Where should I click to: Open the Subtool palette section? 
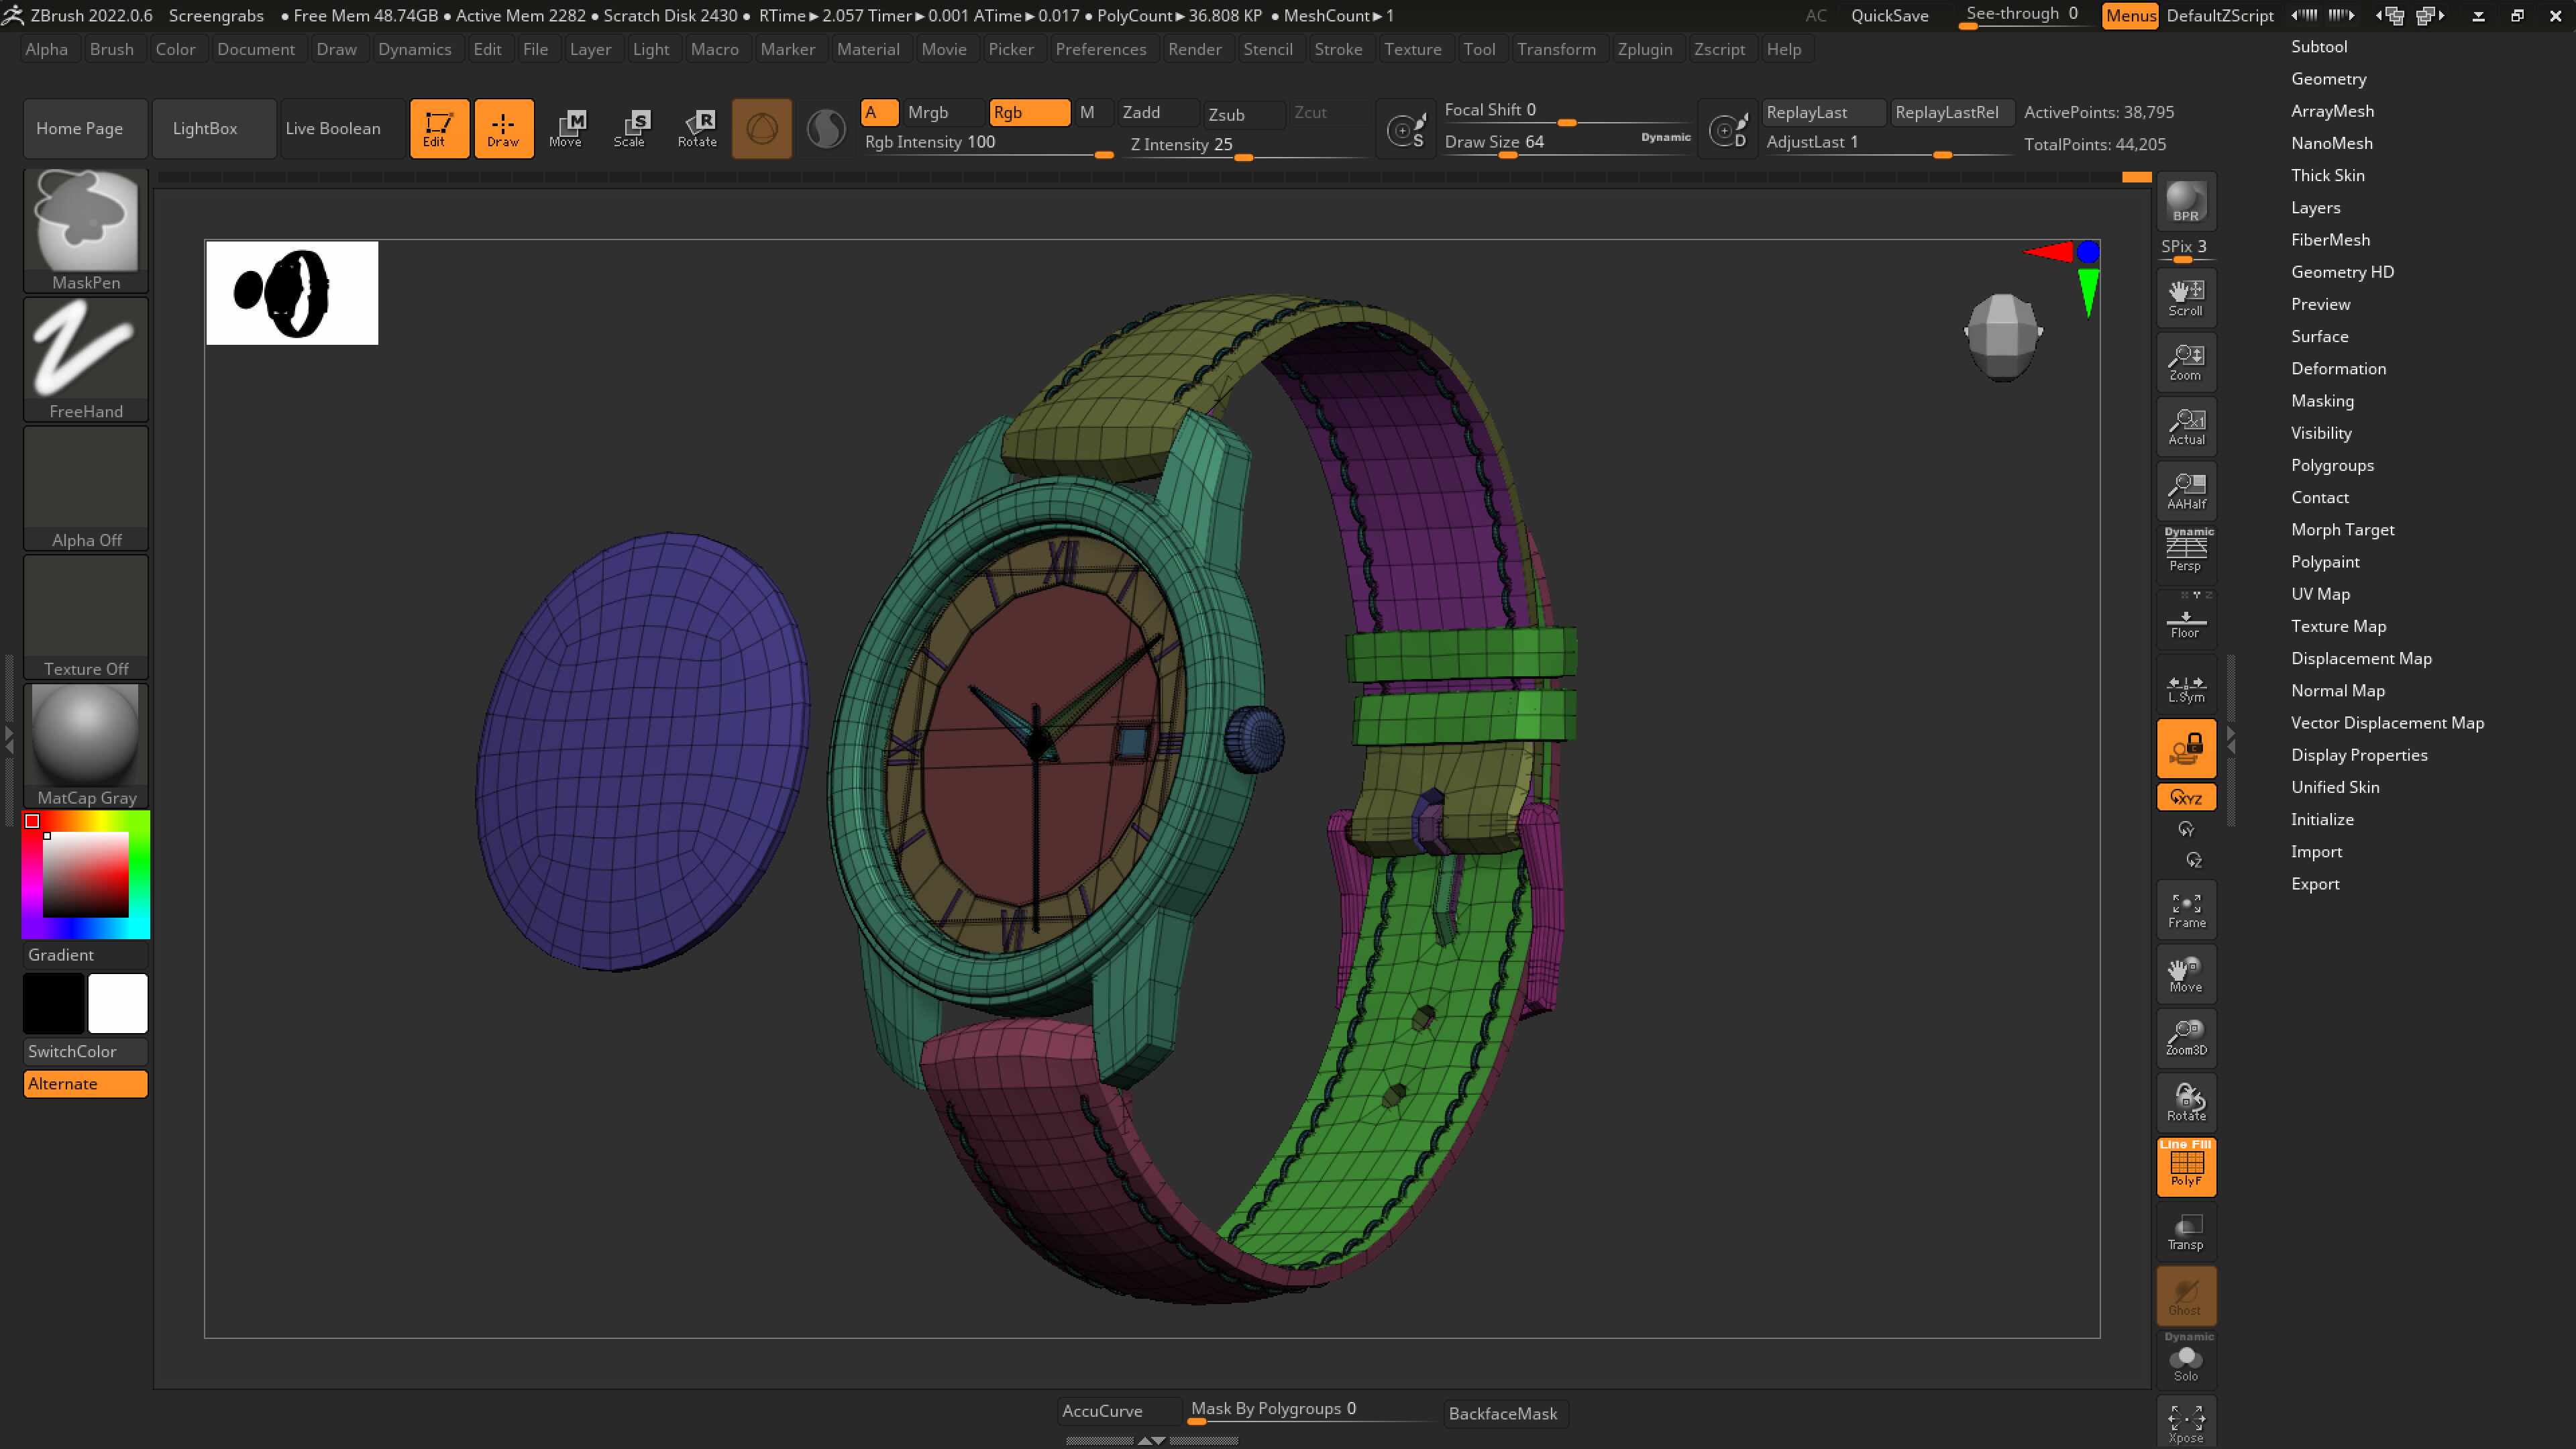2320,46
